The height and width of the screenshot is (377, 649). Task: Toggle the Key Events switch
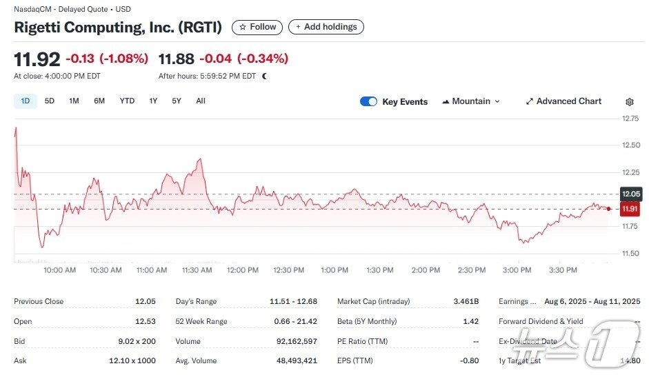(369, 101)
